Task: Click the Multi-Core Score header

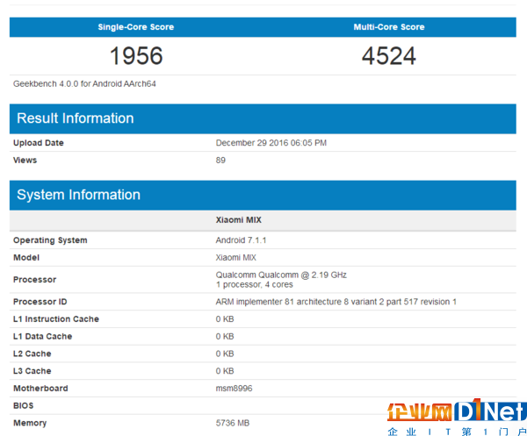Action: point(389,27)
